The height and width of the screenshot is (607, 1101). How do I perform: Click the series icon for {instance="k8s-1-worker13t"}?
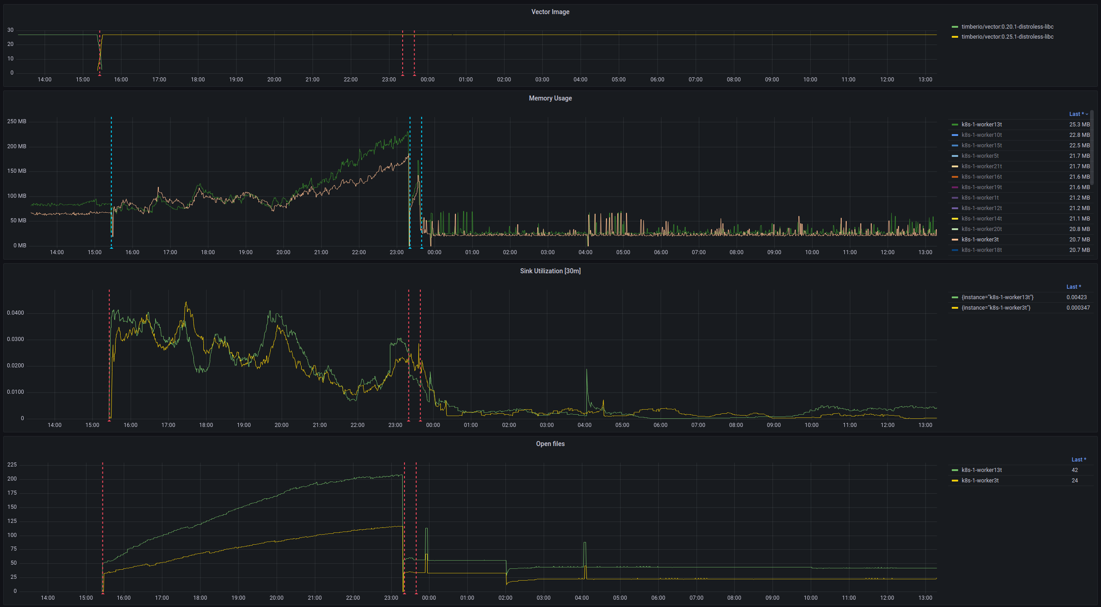coord(955,297)
